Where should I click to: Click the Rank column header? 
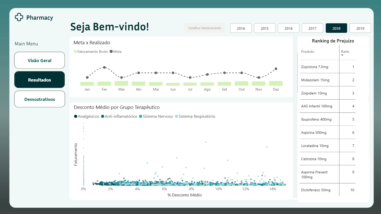coord(345,51)
